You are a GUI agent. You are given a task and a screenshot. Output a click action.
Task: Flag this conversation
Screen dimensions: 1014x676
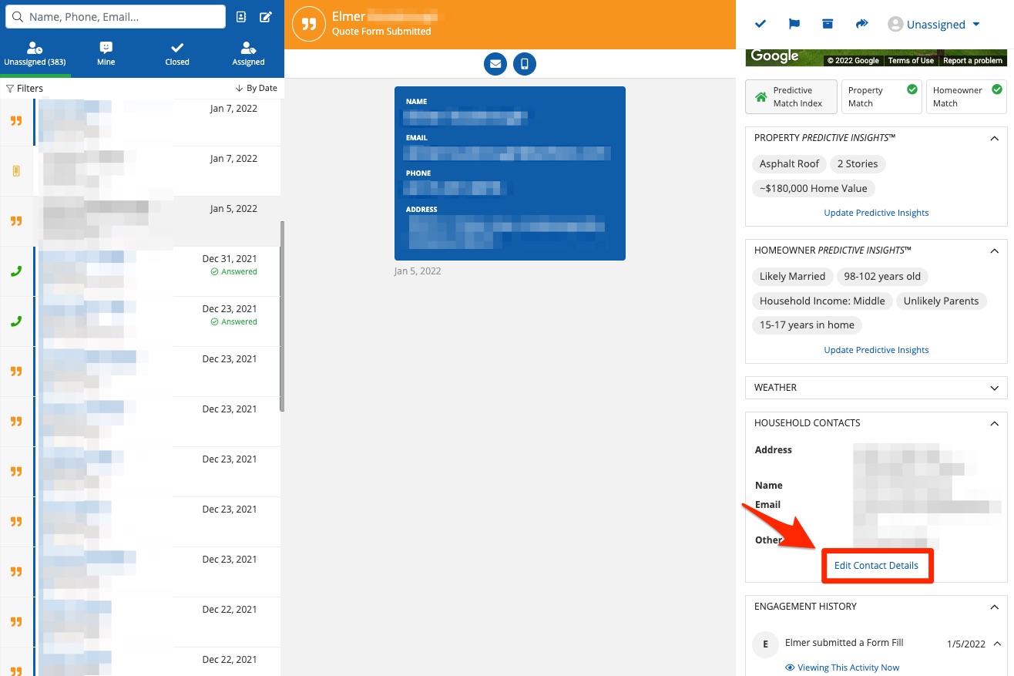tap(794, 24)
